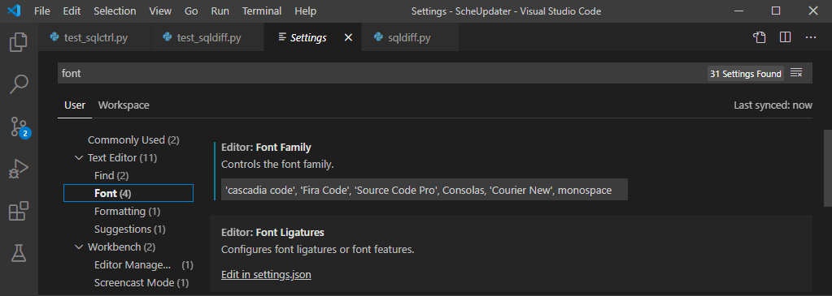Minimize the Visual Studio Code window
This screenshot has width=832, height=296.
click(x=738, y=11)
